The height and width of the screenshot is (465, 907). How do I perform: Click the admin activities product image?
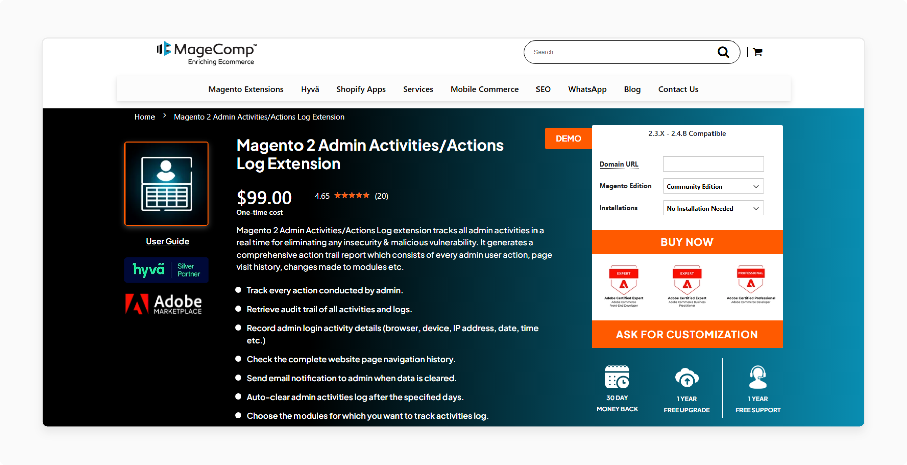(166, 184)
